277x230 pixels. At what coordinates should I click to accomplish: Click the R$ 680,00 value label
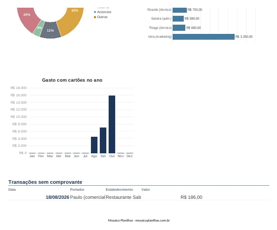tap(193, 28)
